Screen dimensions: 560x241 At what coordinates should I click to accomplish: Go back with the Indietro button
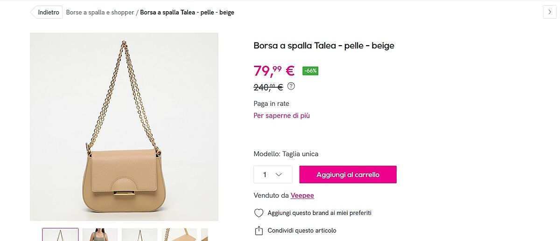pyautogui.click(x=47, y=12)
